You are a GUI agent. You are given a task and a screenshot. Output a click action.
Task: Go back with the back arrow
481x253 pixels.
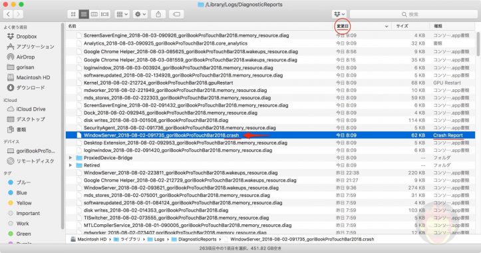(x=8, y=14)
